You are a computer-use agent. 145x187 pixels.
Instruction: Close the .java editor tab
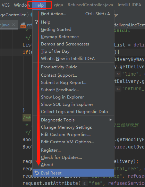click(14, 25)
